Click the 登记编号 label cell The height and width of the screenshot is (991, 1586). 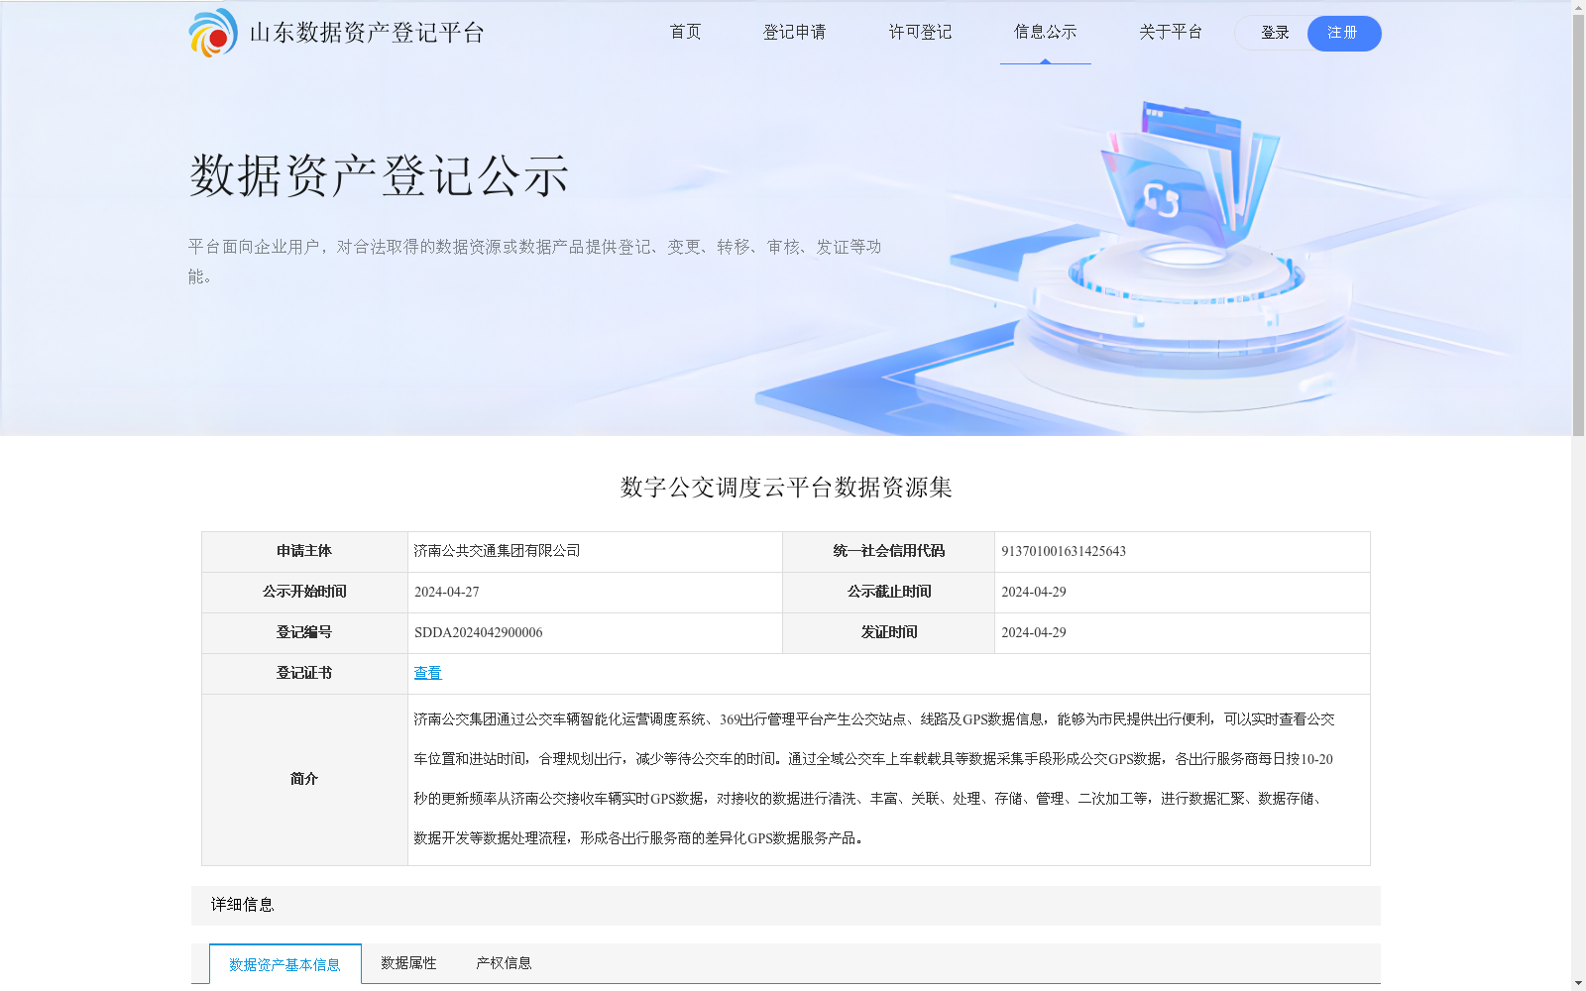304,633
